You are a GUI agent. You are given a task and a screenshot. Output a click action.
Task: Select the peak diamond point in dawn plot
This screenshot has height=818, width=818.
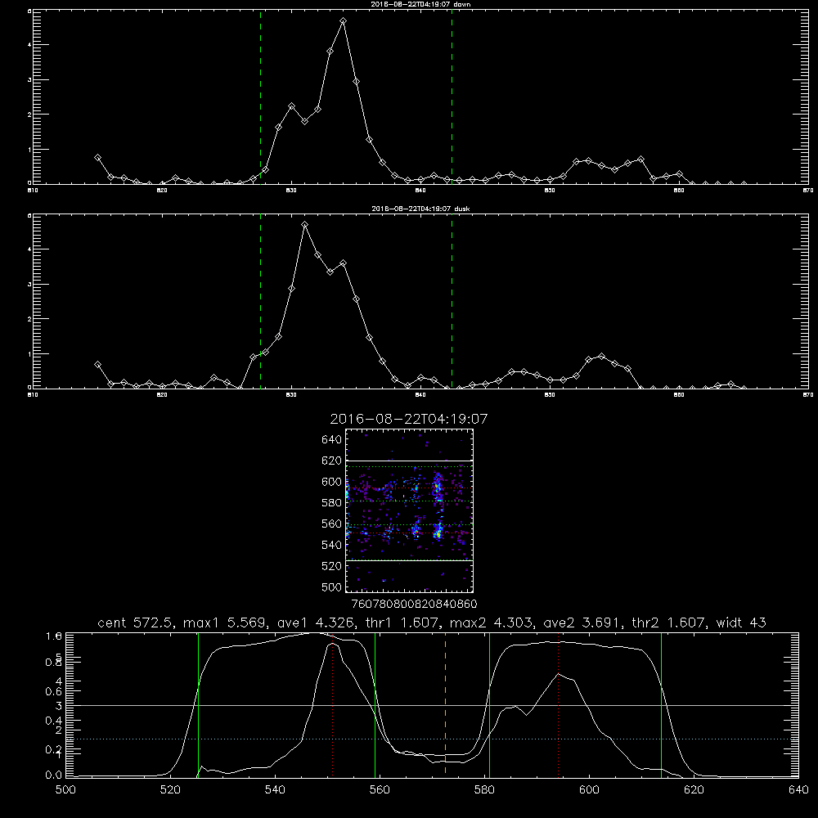[x=343, y=21]
